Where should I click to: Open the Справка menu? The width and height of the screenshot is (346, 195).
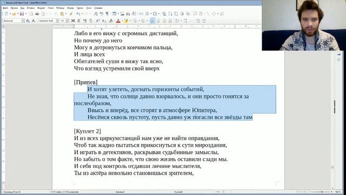pyautogui.click(x=98, y=8)
